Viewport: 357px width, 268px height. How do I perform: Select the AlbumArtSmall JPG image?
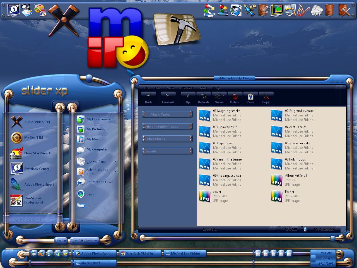click(289, 180)
